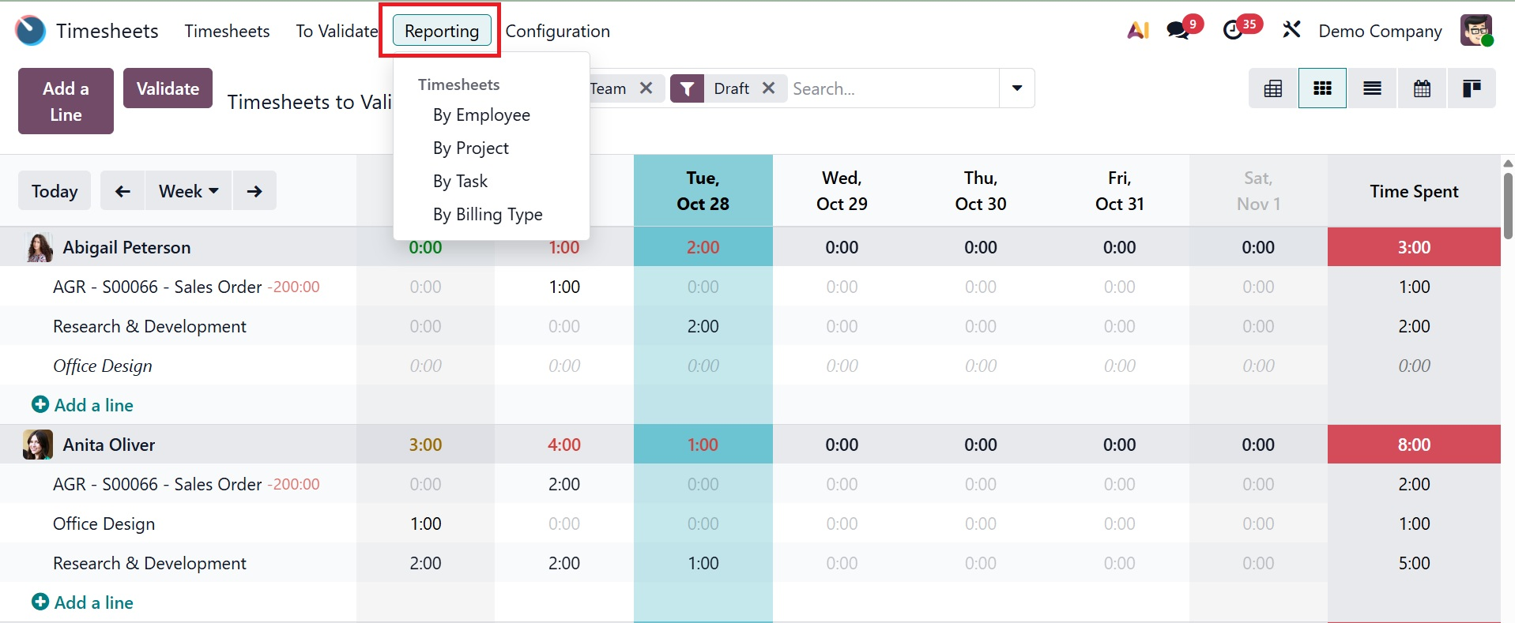This screenshot has width=1515, height=623.
Task: Select By Employee report
Action: pos(481,115)
